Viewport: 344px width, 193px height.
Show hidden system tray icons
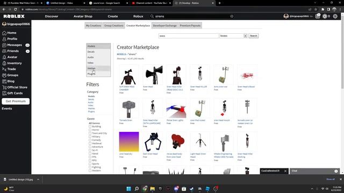coord(312,189)
